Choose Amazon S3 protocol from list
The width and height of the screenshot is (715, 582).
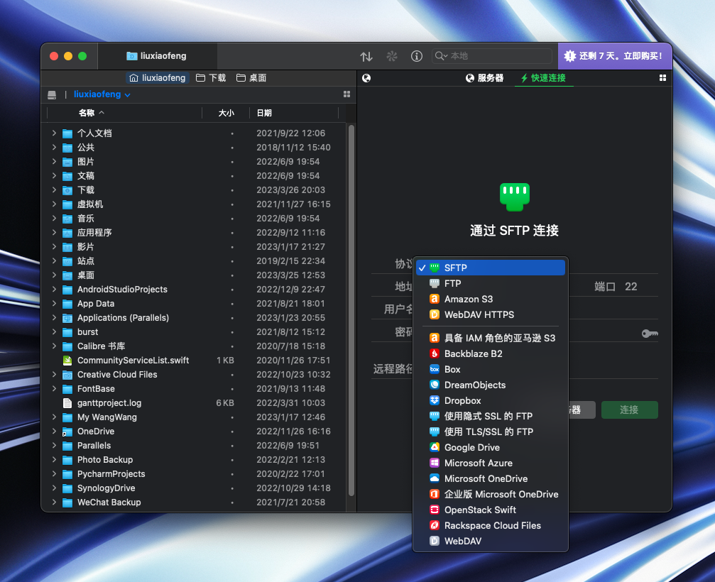click(491, 299)
